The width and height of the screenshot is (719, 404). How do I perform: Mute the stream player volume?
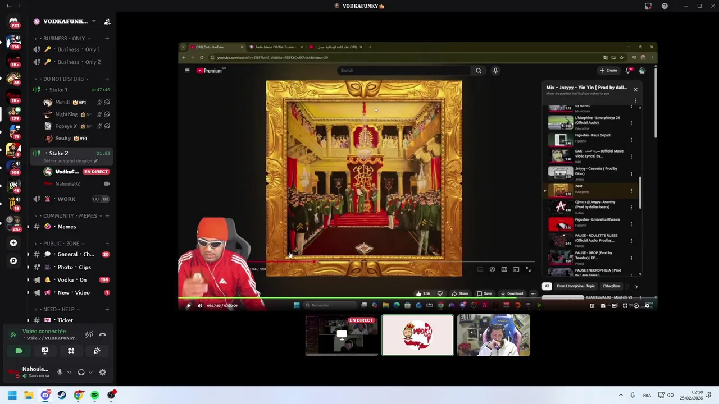(199, 306)
